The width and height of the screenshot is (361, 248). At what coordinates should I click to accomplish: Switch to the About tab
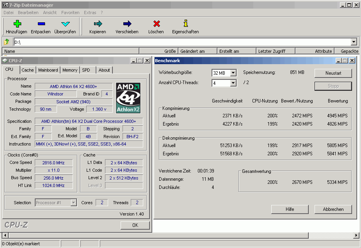[x=104, y=70]
